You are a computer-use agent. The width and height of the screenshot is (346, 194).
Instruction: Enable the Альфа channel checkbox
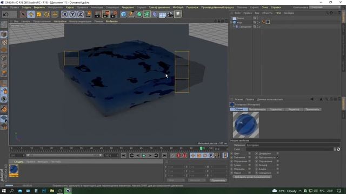[x=277, y=169]
